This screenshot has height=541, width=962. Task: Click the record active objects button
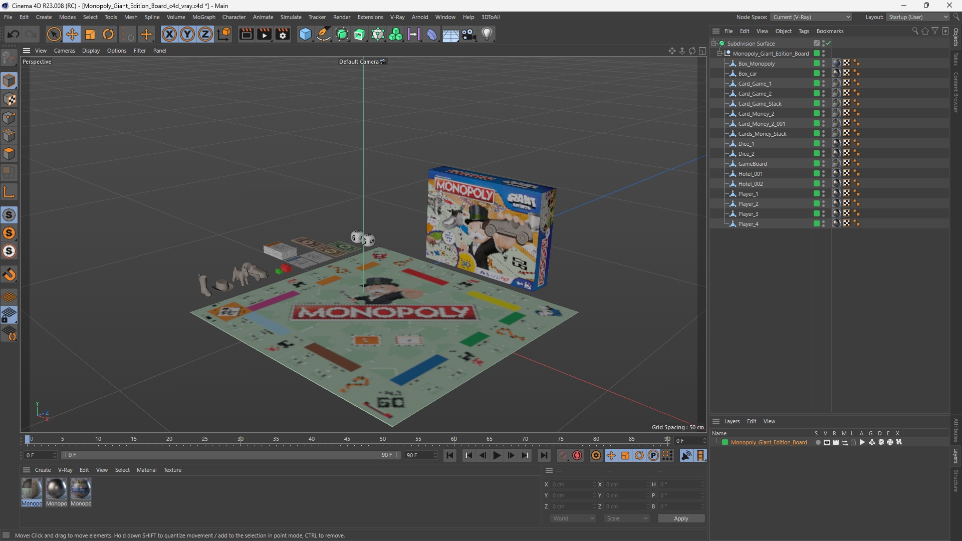(563, 455)
